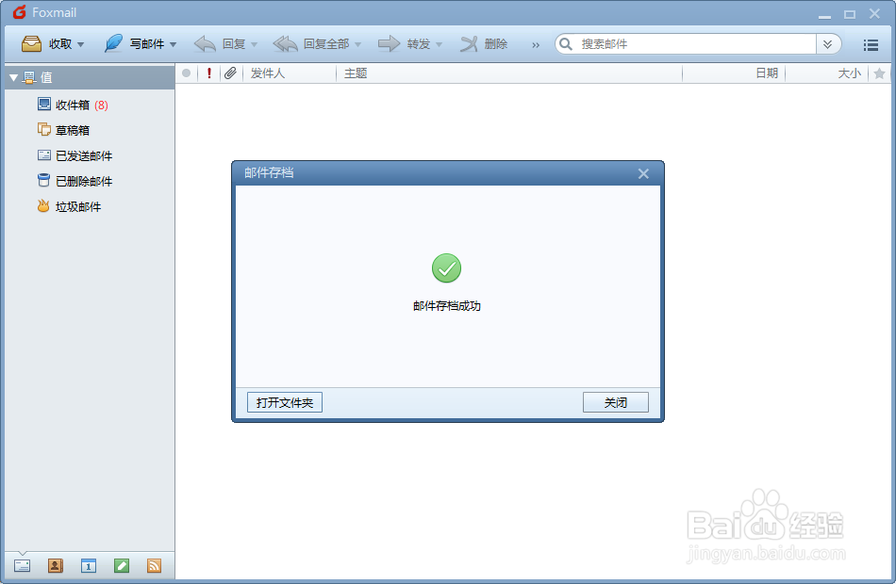Click the 关闭 button in dialog
The height and width of the screenshot is (584, 896).
click(616, 402)
